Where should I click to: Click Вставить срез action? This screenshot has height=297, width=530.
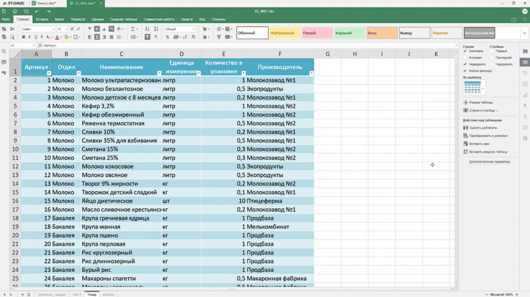(x=476, y=144)
